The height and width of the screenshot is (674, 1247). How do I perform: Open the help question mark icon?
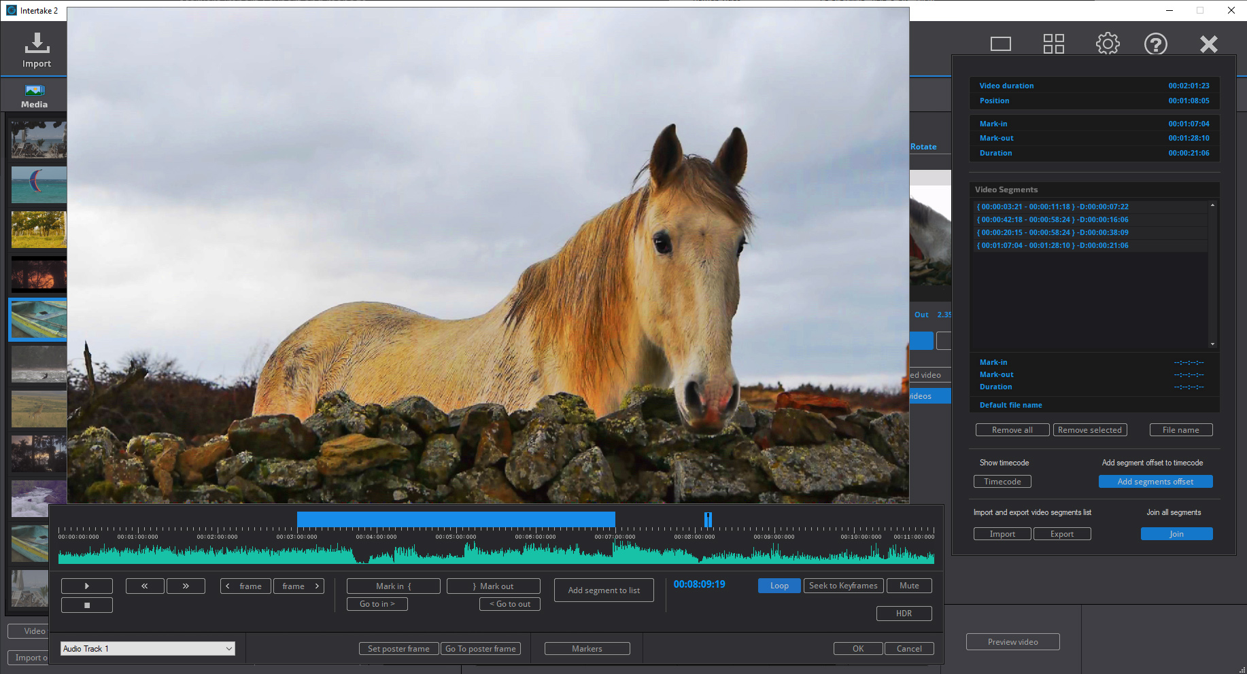(x=1155, y=44)
